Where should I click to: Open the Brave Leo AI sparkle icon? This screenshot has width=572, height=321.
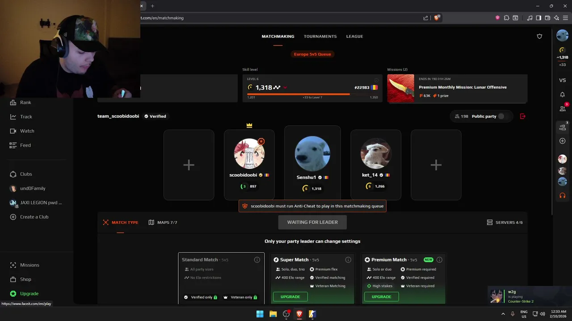(x=556, y=18)
